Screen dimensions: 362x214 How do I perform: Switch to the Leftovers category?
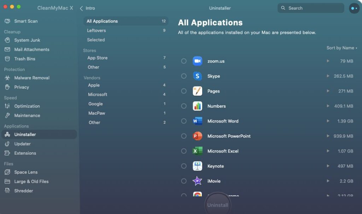[126, 30]
